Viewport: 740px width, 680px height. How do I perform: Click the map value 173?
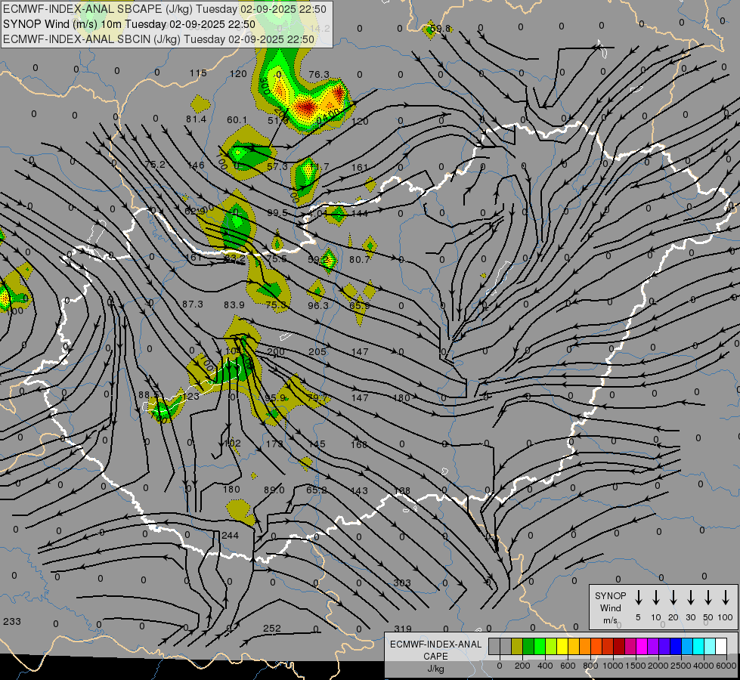point(274,444)
